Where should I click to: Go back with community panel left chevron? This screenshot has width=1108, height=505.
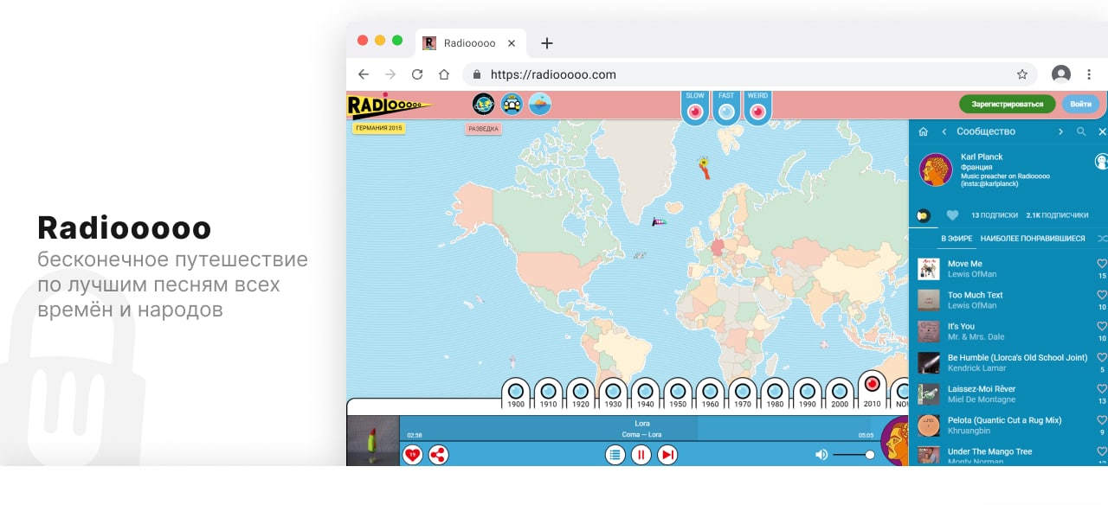coord(944,131)
